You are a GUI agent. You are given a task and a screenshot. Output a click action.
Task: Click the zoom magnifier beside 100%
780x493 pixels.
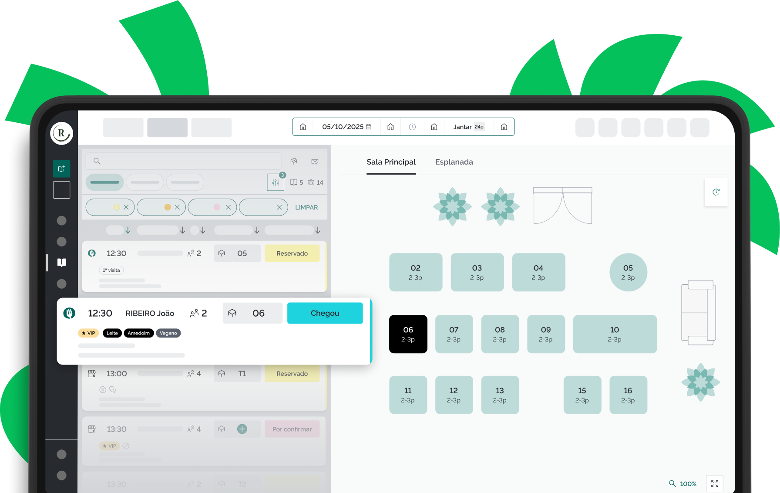tap(672, 483)
